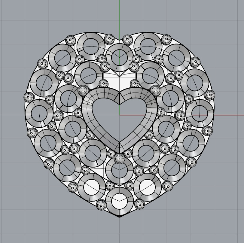The image size is (244, 243).
Task: Select round bezel in the top center notch
Action: pyautogui.click(x=119, y=57)
